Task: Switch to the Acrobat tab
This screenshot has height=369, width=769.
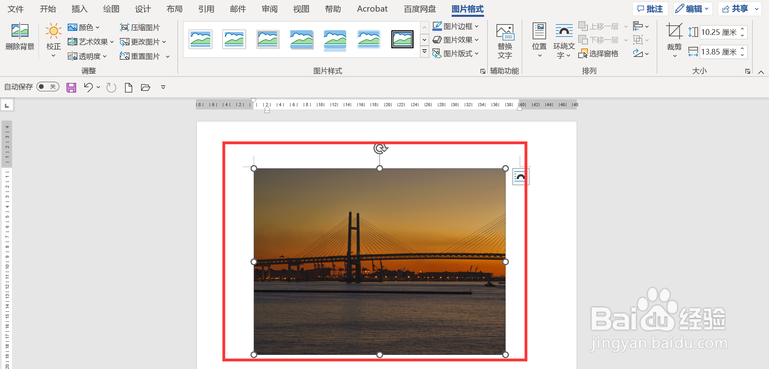Action: pos(372,9)
